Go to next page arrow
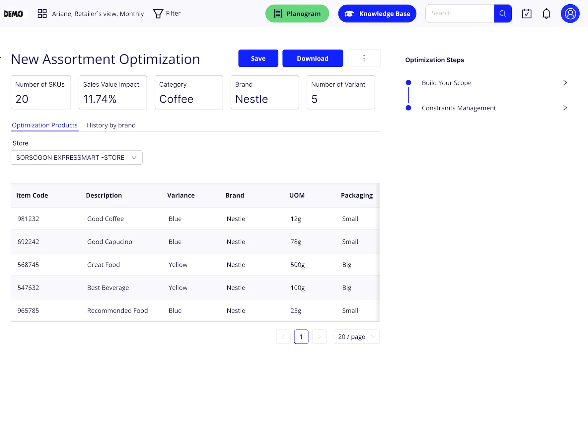Image resolution: width=588 pixels, height=443 pixels. (x=319, y=337)
